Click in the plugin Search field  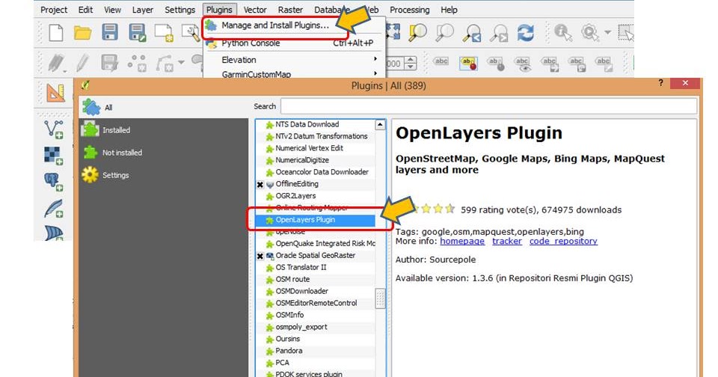point(488,106)
